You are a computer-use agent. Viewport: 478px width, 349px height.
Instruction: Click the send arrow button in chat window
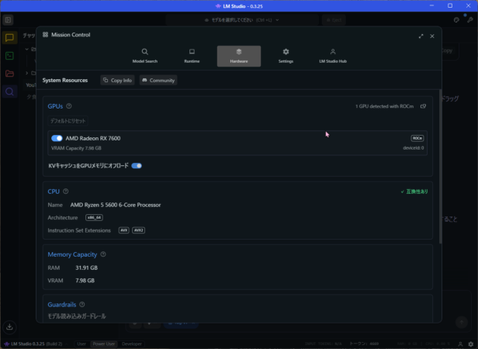tap(462, 322)
